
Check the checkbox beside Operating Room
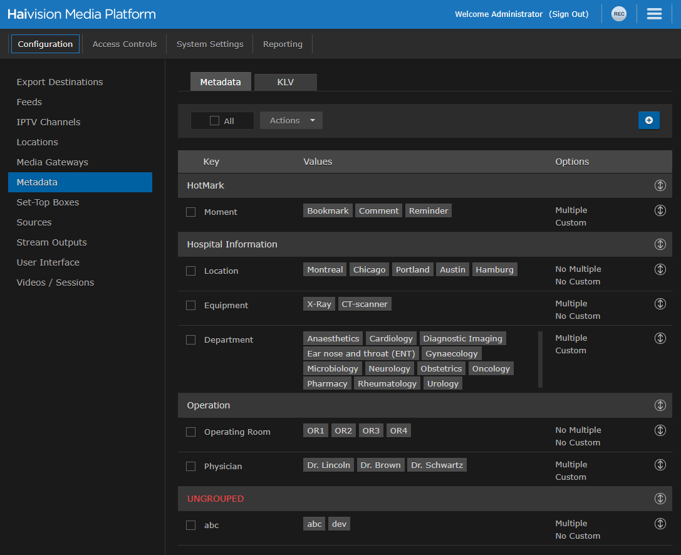click(x=190, y=432)
